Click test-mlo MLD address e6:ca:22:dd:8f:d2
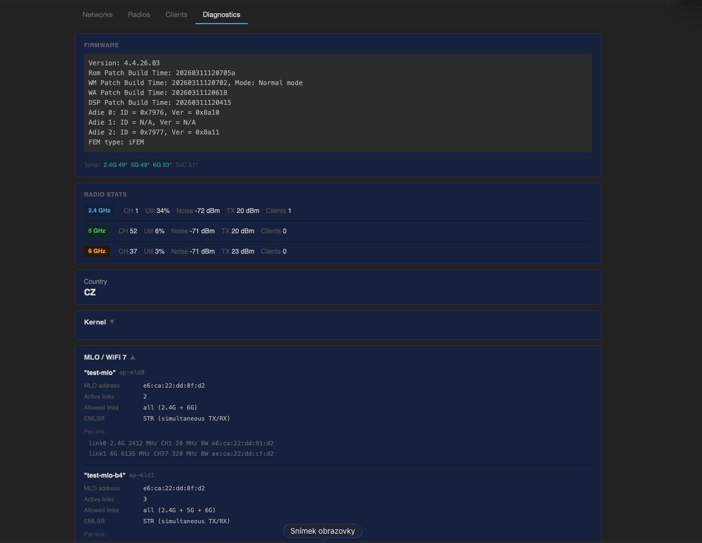The image size is (702, 543). (174, 385)
